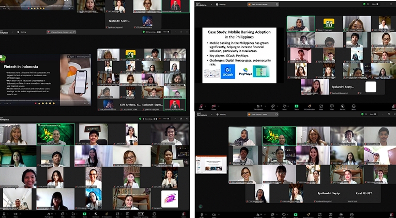396x218 pixels.
Task: Select the shared slide thumbnail beside the gallery
Action: (x=211, y=164)
